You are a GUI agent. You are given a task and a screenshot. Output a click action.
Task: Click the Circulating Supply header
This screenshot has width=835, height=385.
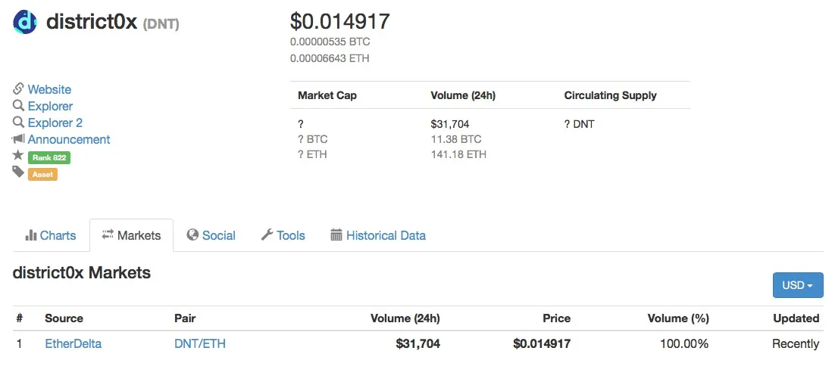[610, 95]
